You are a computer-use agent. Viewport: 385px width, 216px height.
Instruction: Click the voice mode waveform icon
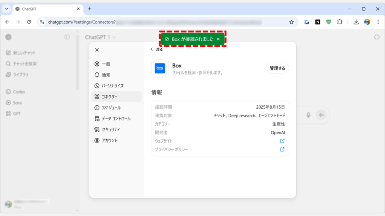321,115
